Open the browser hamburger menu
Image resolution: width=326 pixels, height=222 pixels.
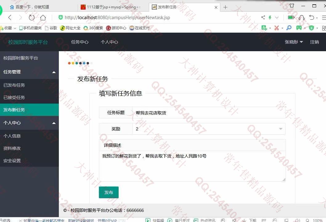tap(324, 18)
